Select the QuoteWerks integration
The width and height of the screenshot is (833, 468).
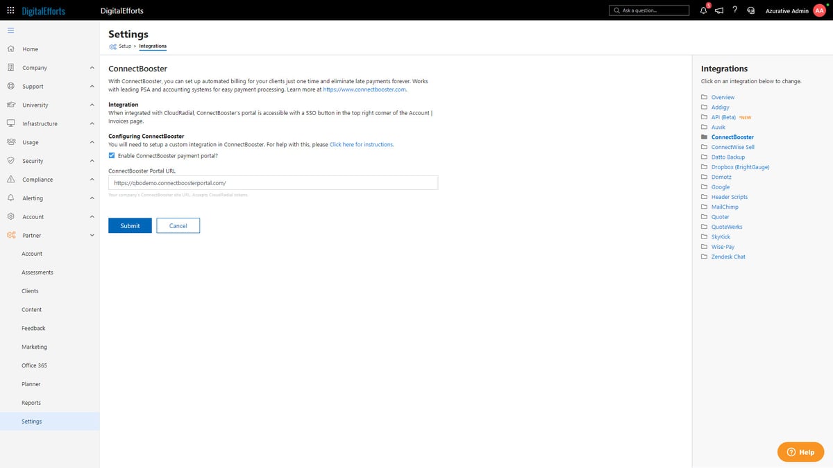[x=727, y=227]
